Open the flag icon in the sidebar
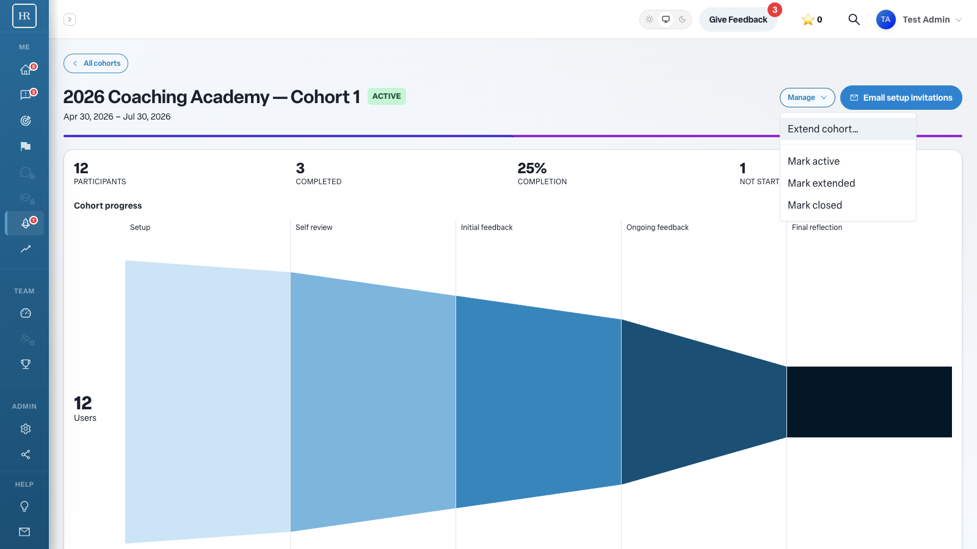977x549 pixels. 26,146
